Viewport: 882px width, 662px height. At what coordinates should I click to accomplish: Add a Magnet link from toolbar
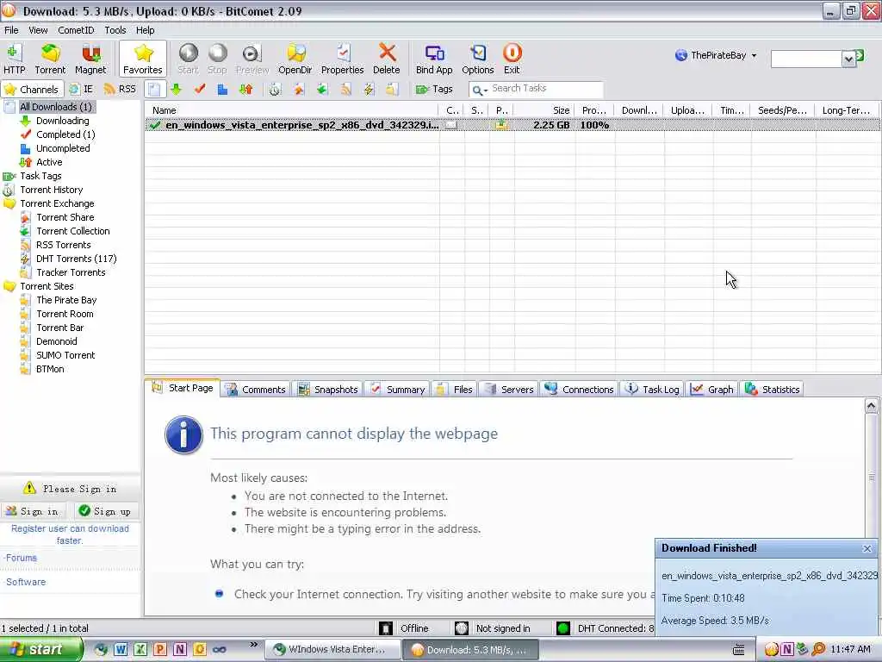(90, 59)
